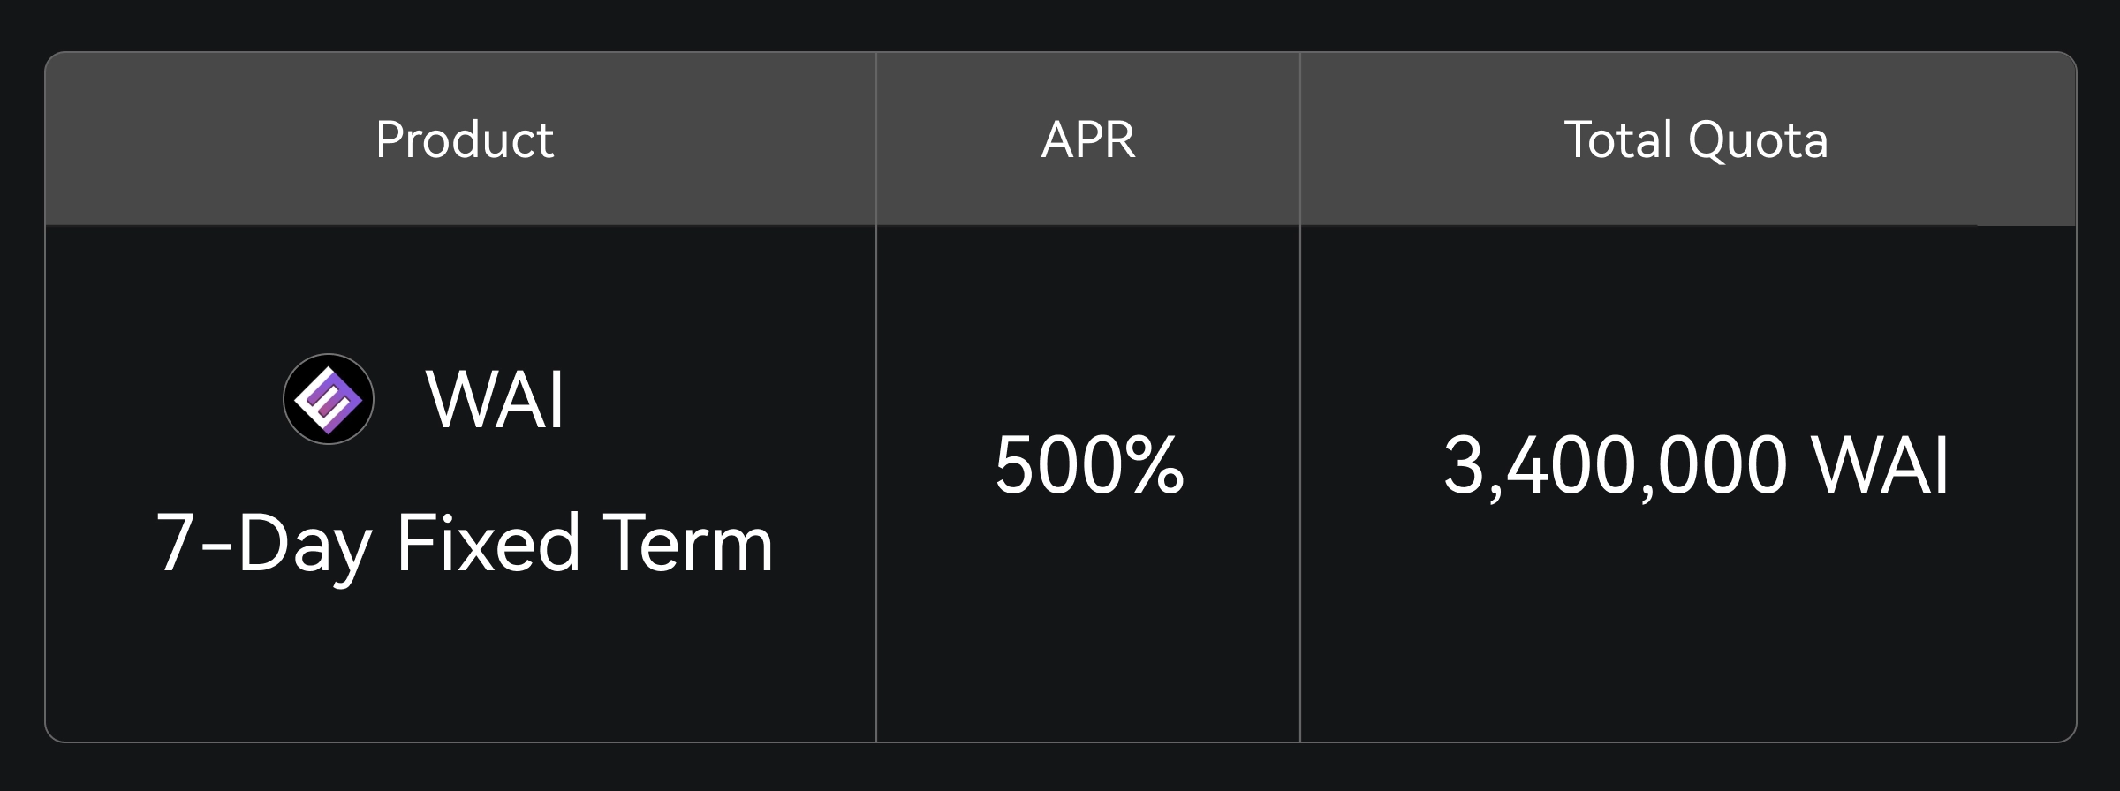The width and height of the screenshot is (2120, 791).
Task: Click the WAI token name label
Action: [x=495, y=399]
